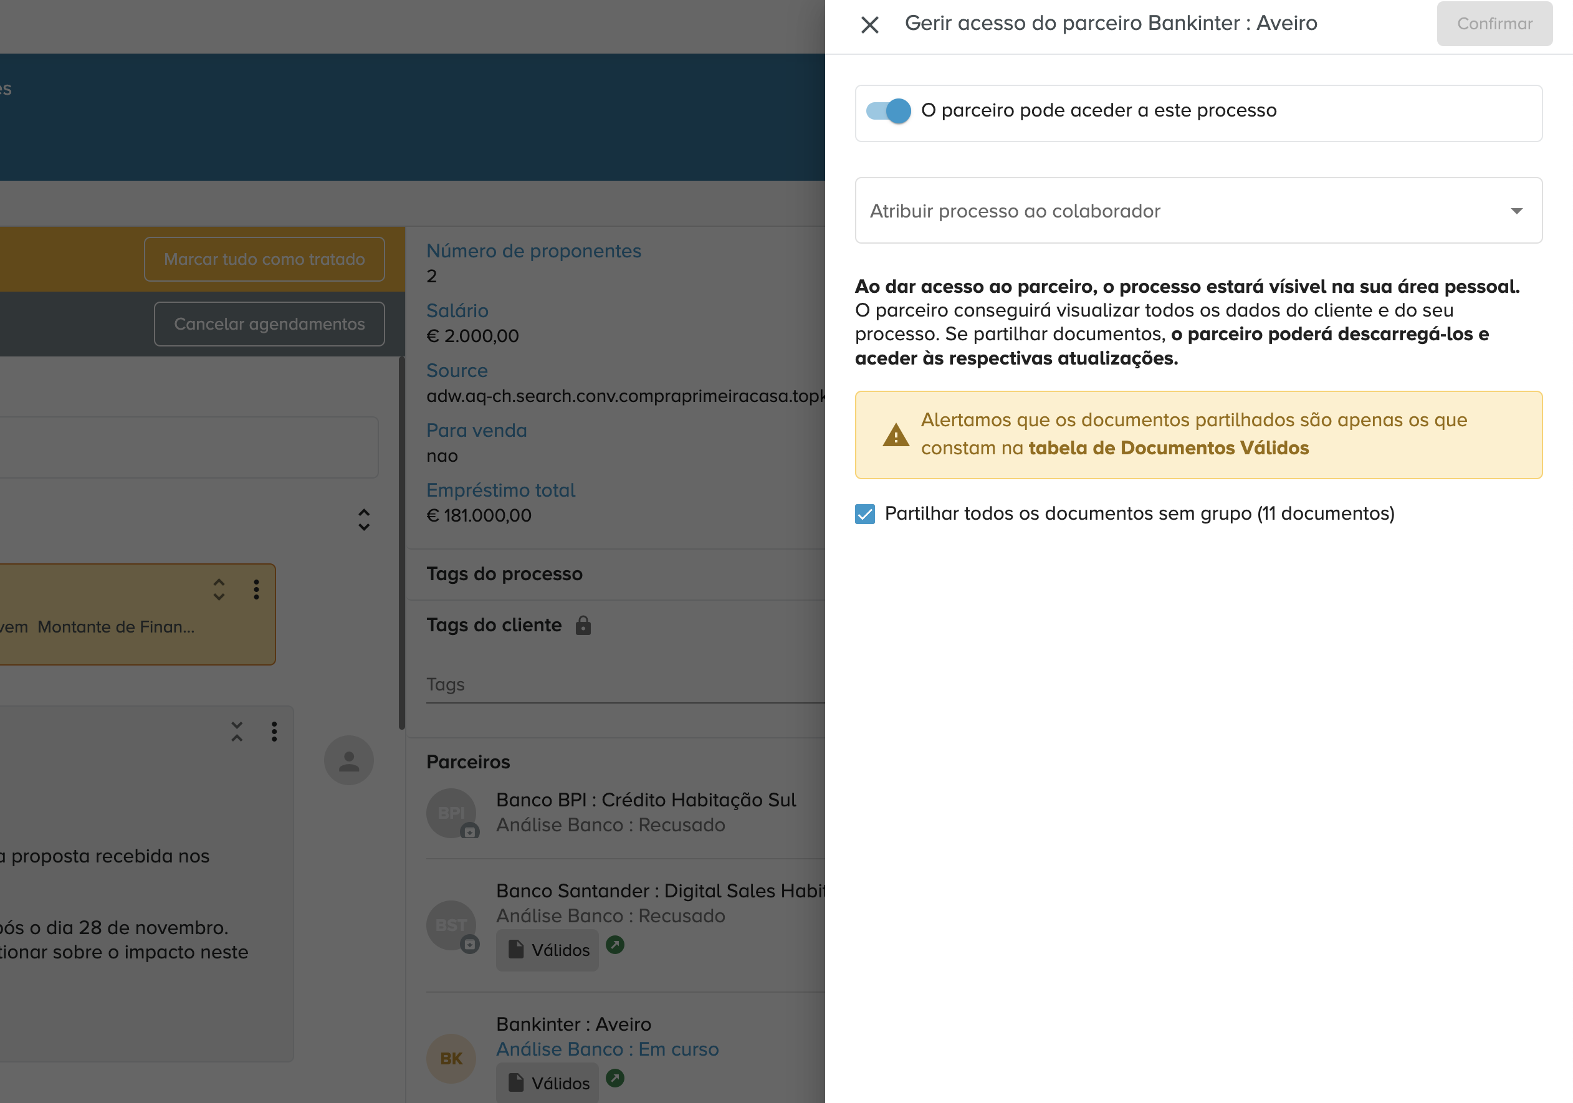The width and height of the screenshot is (1573, 1103).
Task: Click the BPI partner avatar icon
Action: click(451, 813)
